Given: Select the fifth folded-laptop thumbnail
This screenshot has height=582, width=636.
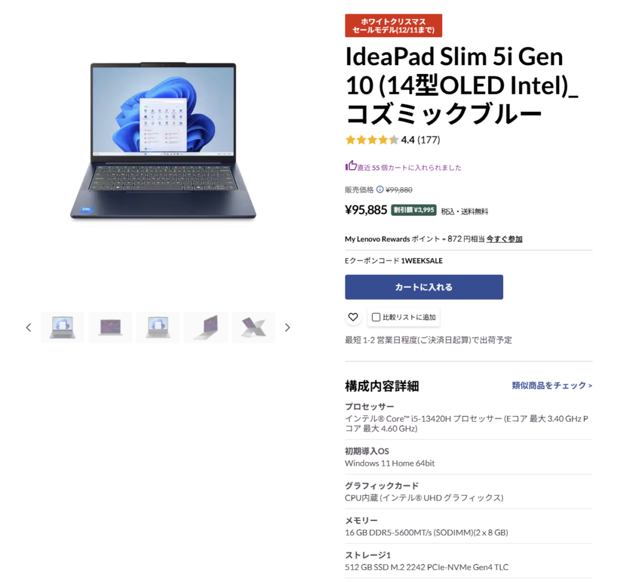Looking at the screenshot, I should click(x=253, y=327).
